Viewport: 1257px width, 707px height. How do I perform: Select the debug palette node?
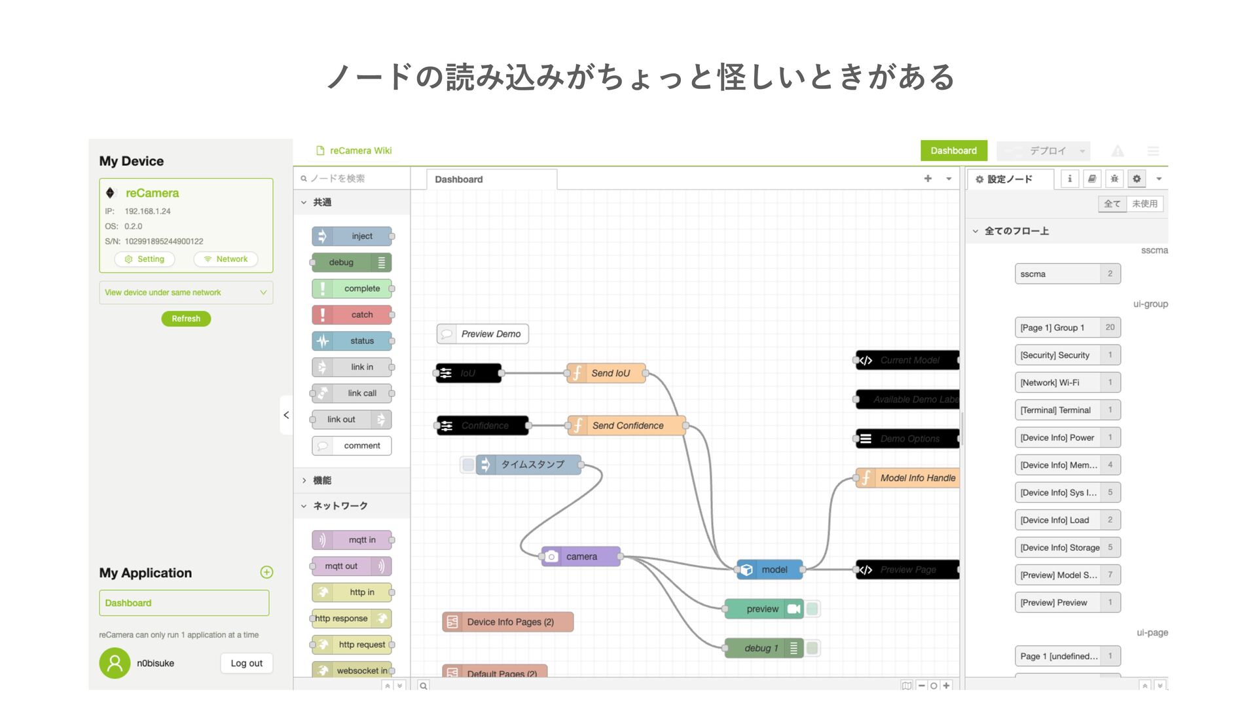(x=352, y=263)
